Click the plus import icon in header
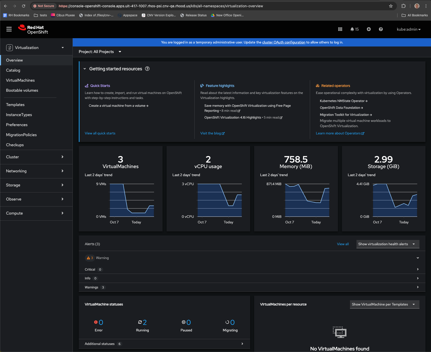431x352 pixels. coord(369,29)
